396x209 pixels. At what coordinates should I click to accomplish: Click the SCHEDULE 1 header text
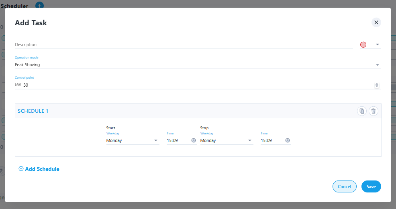point(33,111)
